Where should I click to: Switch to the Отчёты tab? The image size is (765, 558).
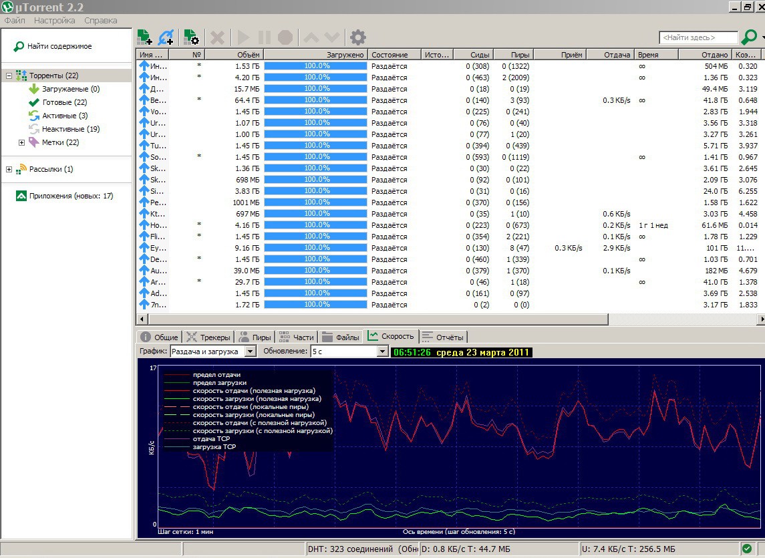[x=443, y=337]
